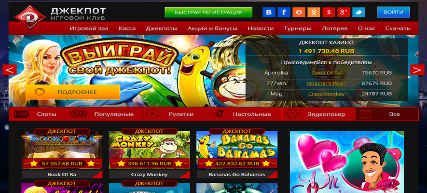Click the 57 057.68 RUB jackpot value
Viewport: 427px width, 193px height.
[62, 164]
